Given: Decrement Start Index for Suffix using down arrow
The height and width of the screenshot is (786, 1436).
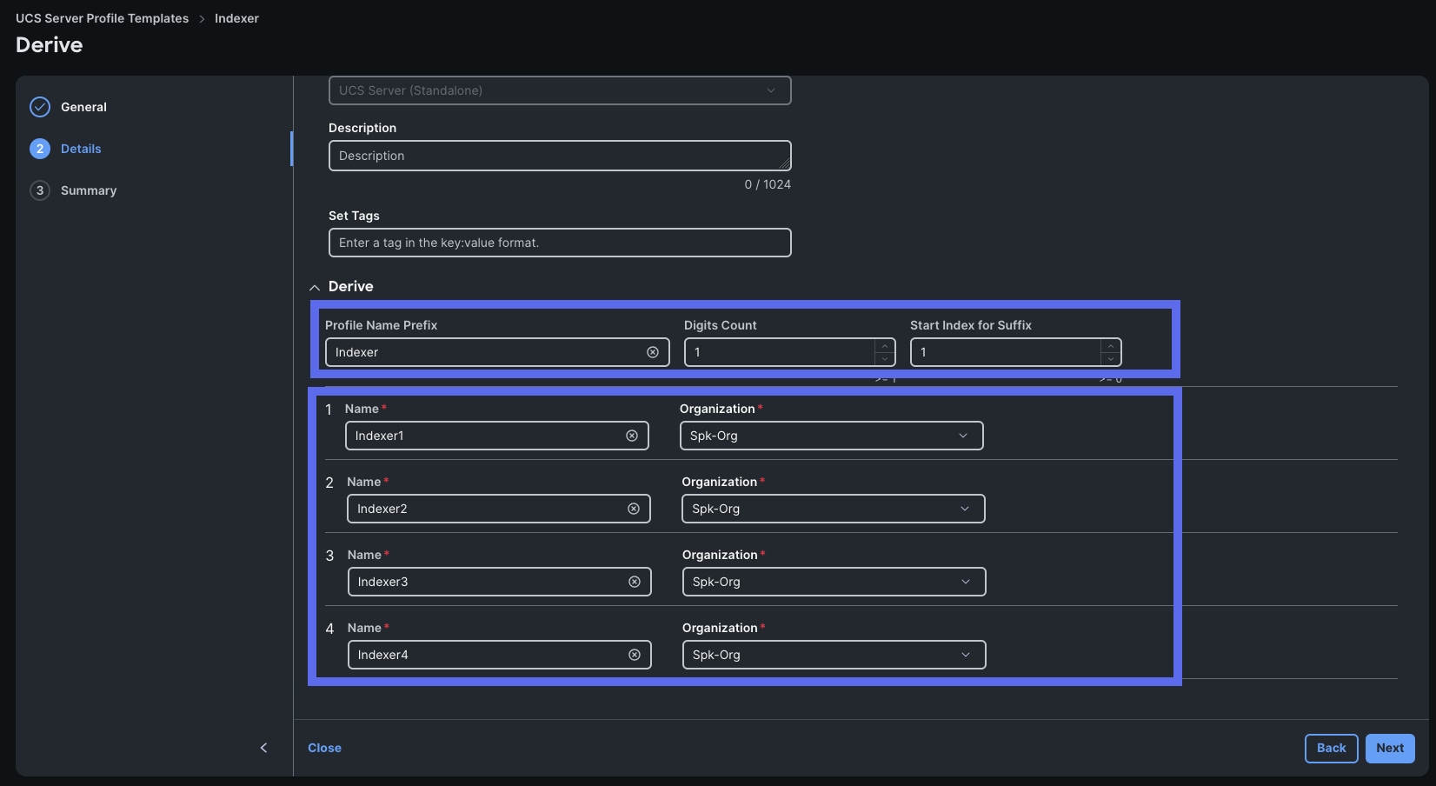Looking at the screenshot, I should pyautogui.click(x=1110, y=358).
